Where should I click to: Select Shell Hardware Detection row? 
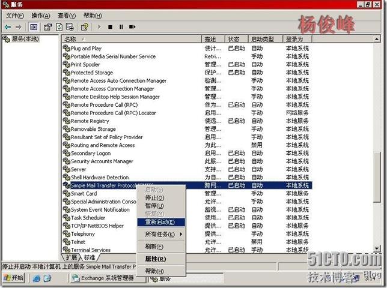(187, 178)
